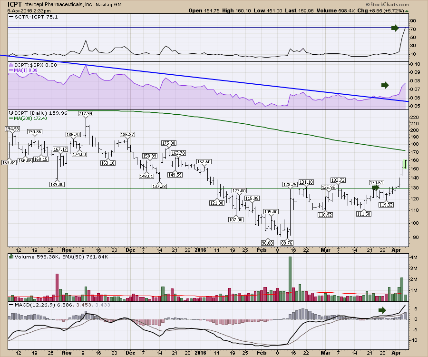428x357 pixels.
Task: Click the Chg +8.65 (+5.72%) value
Action: pyautogui.click(x=380, y=10)
